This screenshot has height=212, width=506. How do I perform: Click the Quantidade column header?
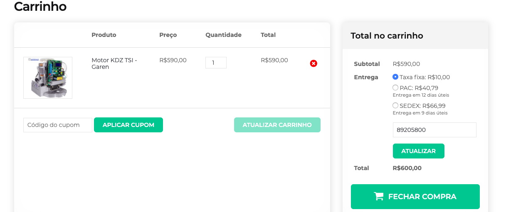click(x=223, y=35)
